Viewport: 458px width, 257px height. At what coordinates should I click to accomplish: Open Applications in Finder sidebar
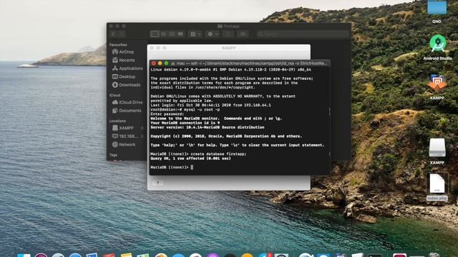127,69
